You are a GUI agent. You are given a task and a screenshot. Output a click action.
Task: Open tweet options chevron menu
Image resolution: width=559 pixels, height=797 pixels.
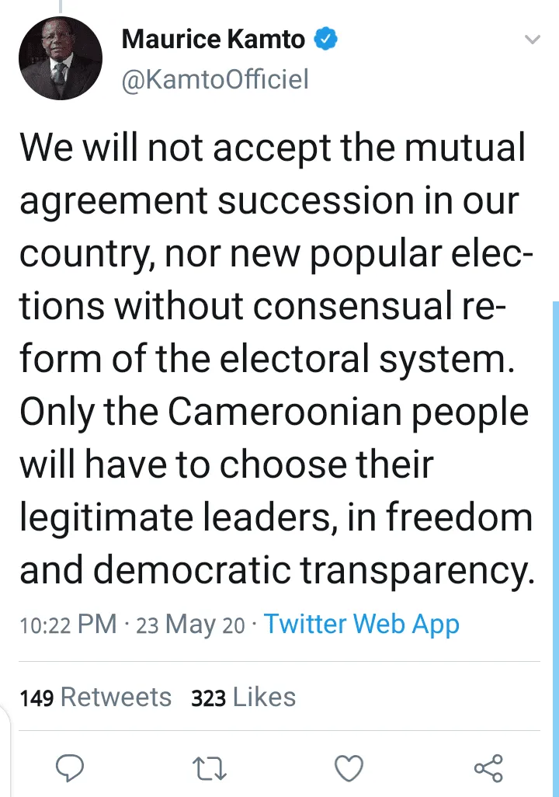click(x=532, y=39)
